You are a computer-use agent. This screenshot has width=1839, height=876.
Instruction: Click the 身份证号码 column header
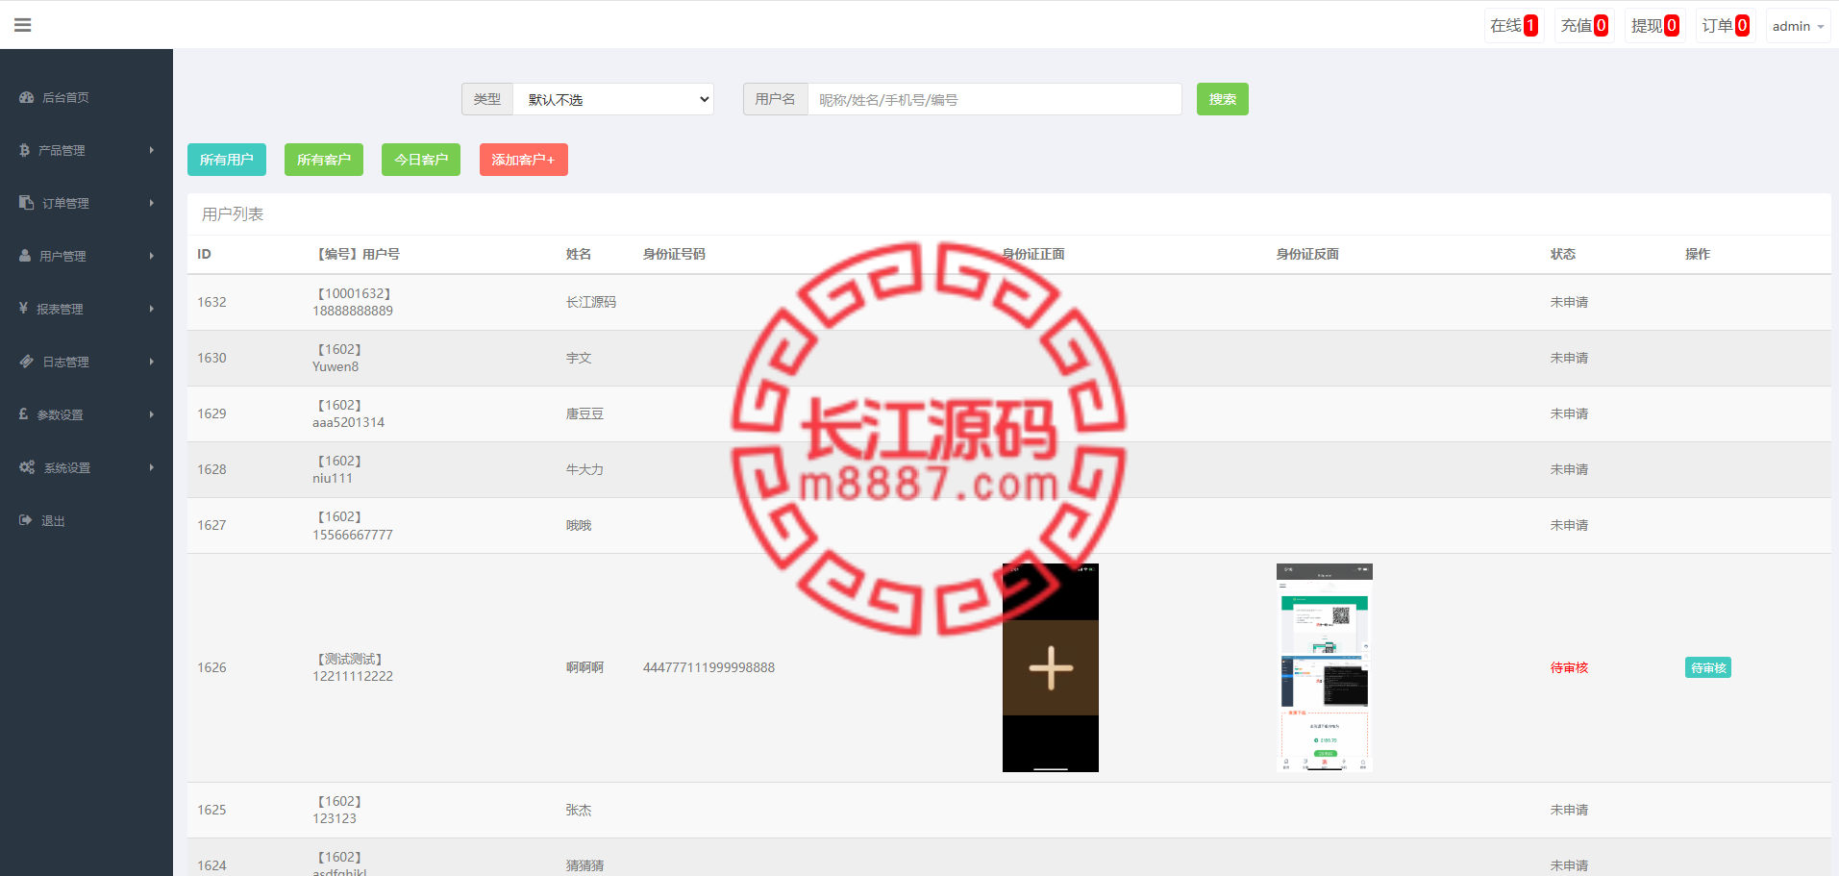pos(674,254)
